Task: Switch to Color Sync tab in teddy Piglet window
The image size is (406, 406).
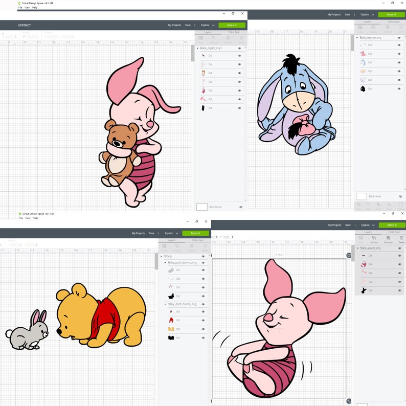Action: tap(234, 32)
